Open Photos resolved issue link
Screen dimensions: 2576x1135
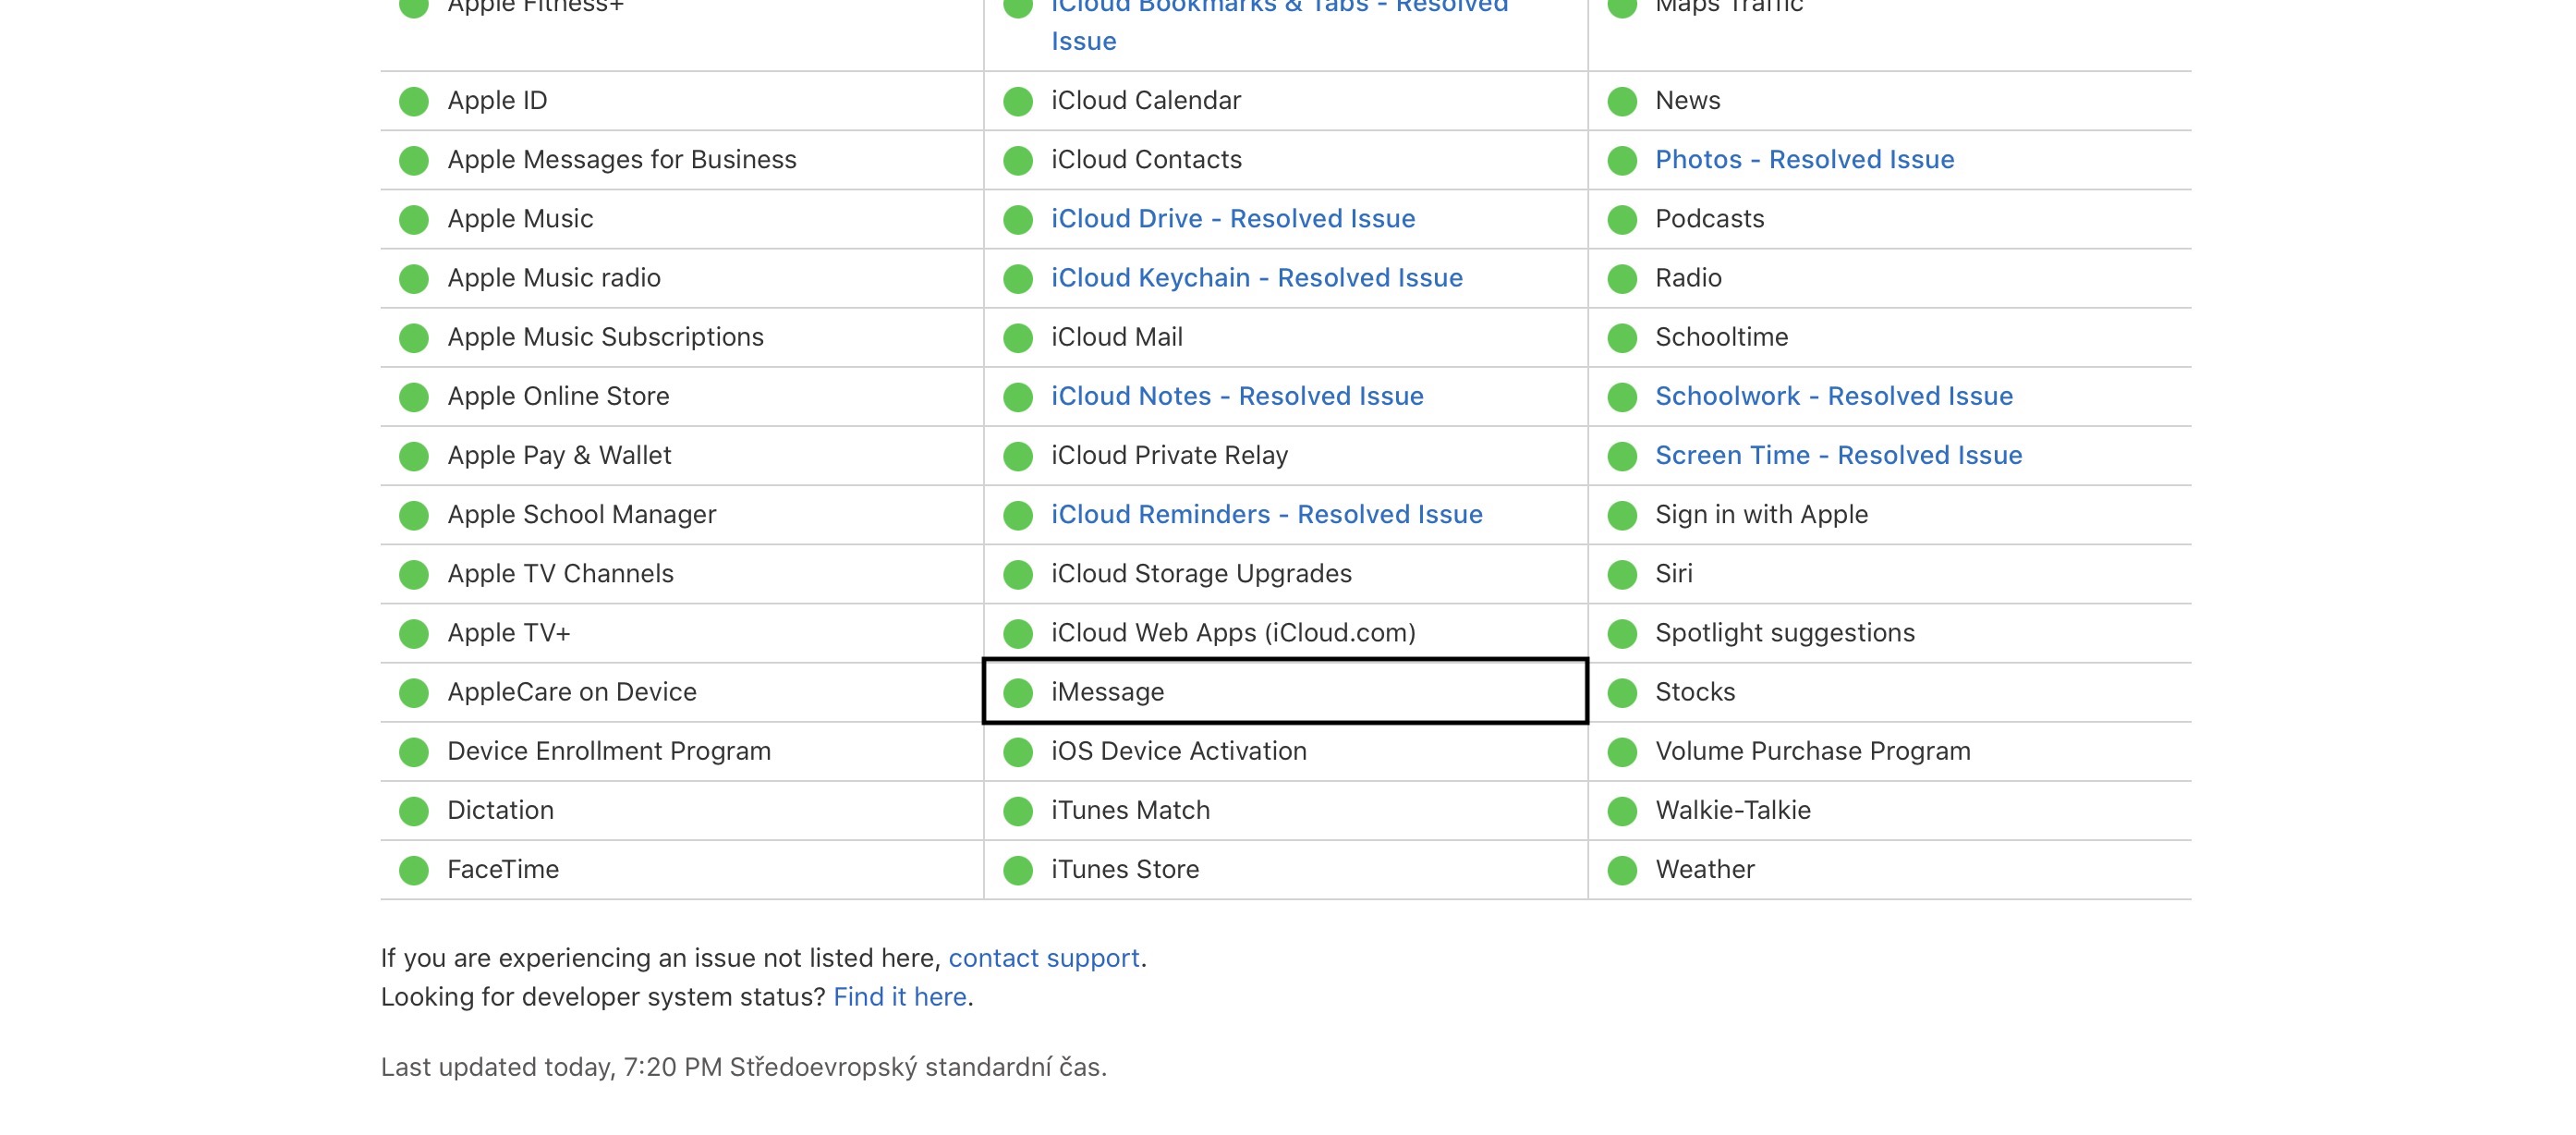1805,159
